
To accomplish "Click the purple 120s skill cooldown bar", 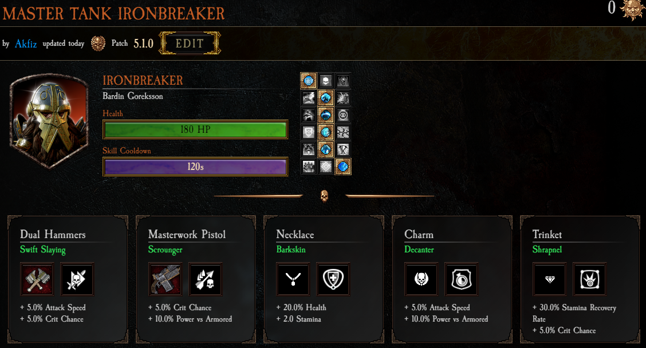I will pyautogui.click(x=195, y=167).
